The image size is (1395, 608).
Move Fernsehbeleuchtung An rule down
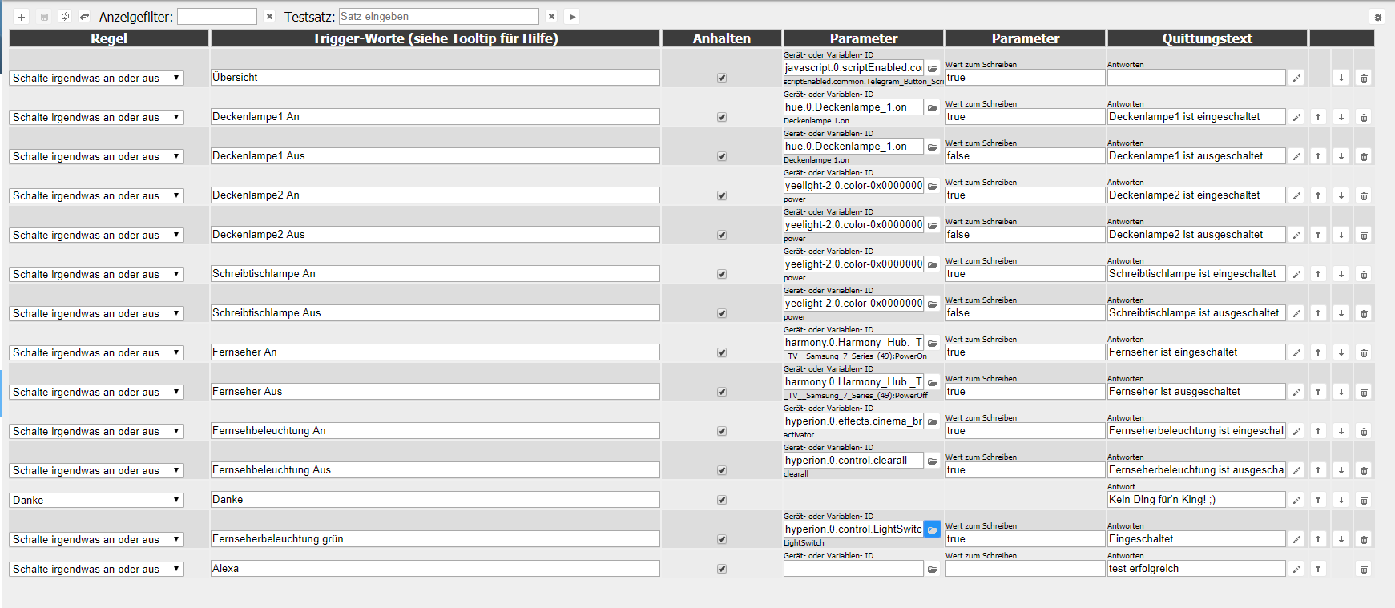[x=1341, y=431]
